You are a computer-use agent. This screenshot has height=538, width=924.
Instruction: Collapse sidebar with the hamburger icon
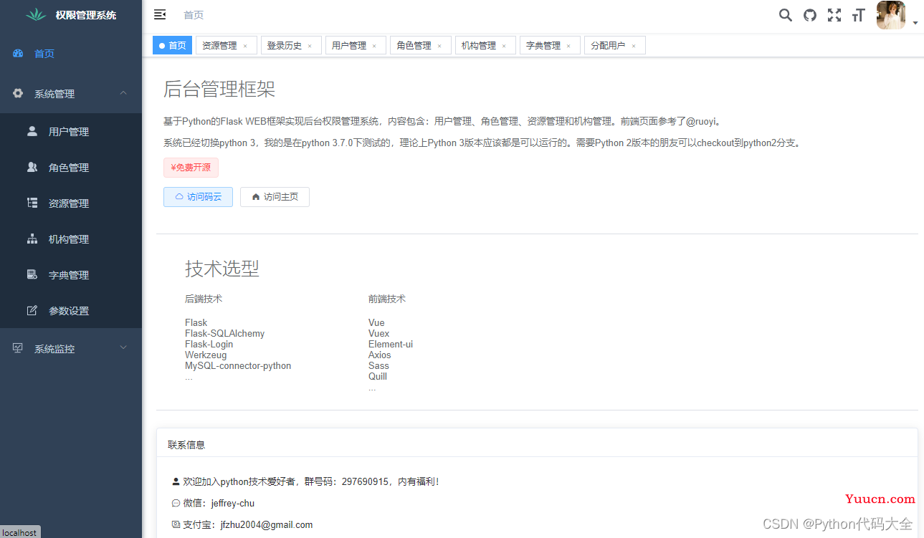pyautogui.click(x=160, y=14)
